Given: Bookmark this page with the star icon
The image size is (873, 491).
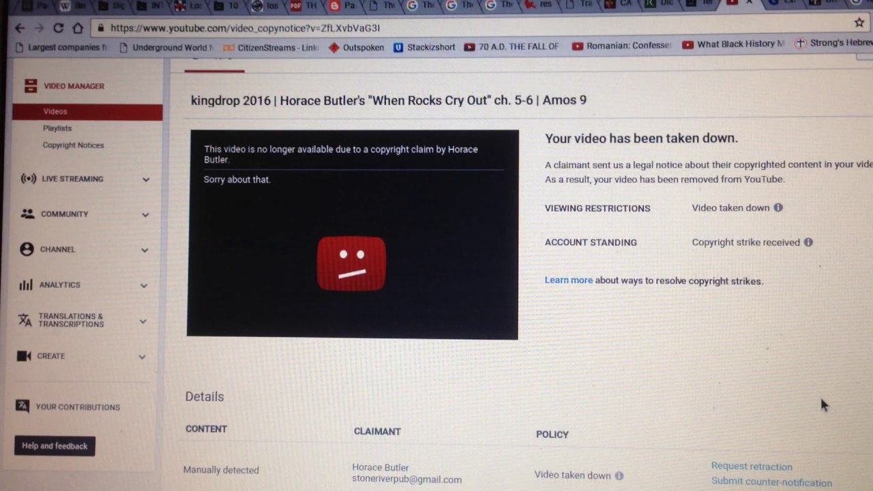Looking at the screenshot, I should pyautogui.click(x=859, y=23).
